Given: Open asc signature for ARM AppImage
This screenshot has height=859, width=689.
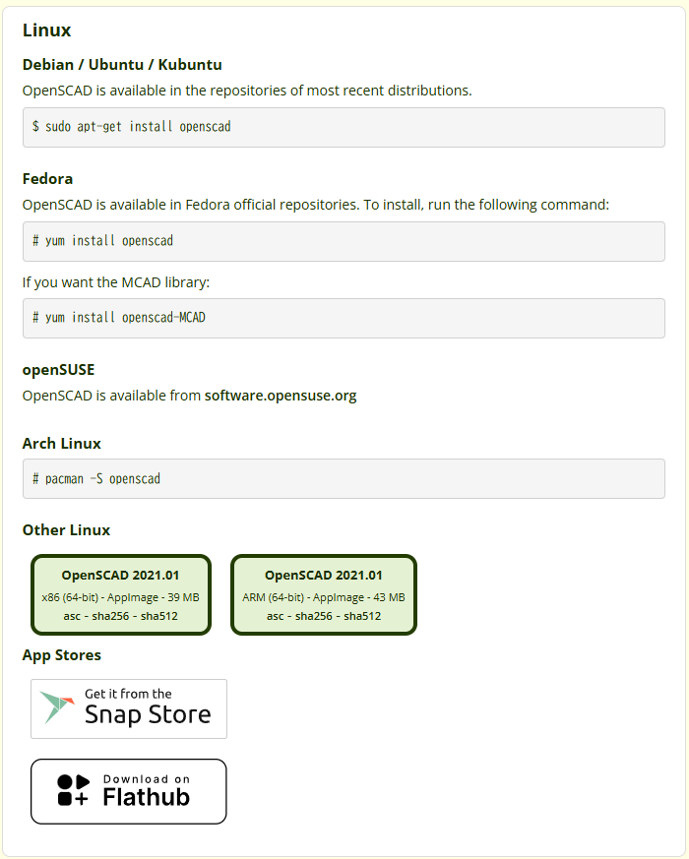Looking at the screenshot, I should point(275,616).
